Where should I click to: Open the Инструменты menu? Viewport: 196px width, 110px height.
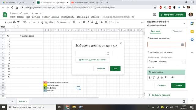68,17
